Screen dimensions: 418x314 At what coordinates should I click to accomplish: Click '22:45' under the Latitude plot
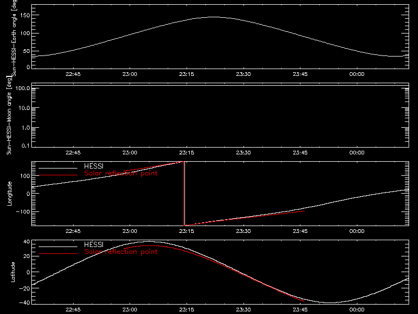tap(73, 310)
